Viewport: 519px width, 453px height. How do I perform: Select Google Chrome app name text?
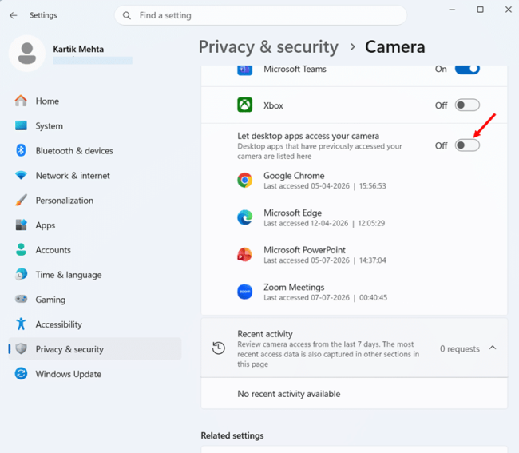coord(294,176)
